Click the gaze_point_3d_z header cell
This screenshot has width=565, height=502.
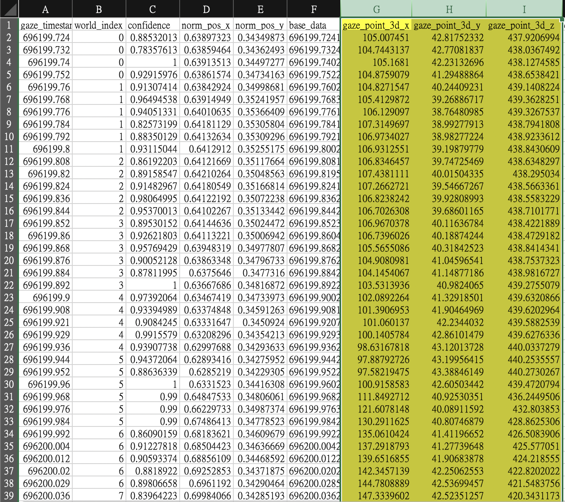point(524,25)
